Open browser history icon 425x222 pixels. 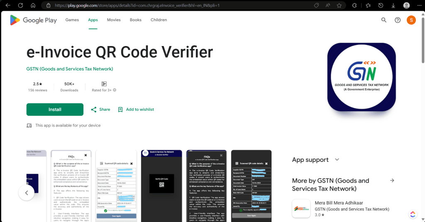click(381, 5)
